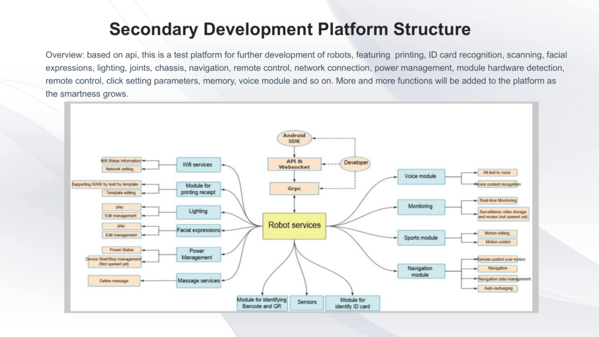Click the Module for printing receipt box

coord(198,189)
